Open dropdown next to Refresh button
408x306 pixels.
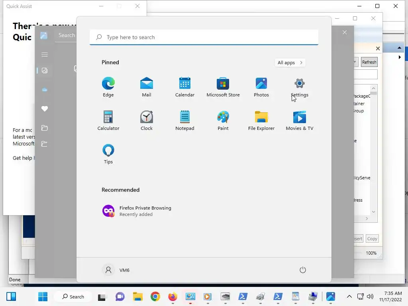[355, 62]
